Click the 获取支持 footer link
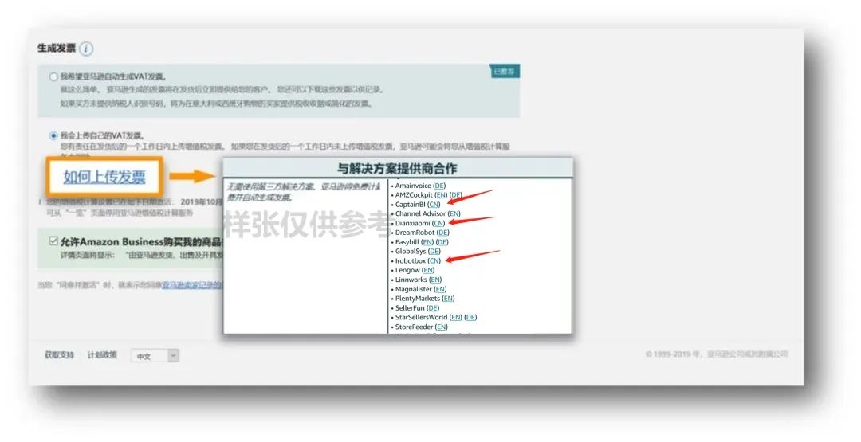Image resolution: width=861 pixels, height=442 pixels. click(59, 355)
